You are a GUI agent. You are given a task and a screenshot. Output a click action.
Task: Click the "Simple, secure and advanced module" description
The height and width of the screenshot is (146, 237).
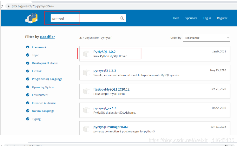(x=137, y=75)
